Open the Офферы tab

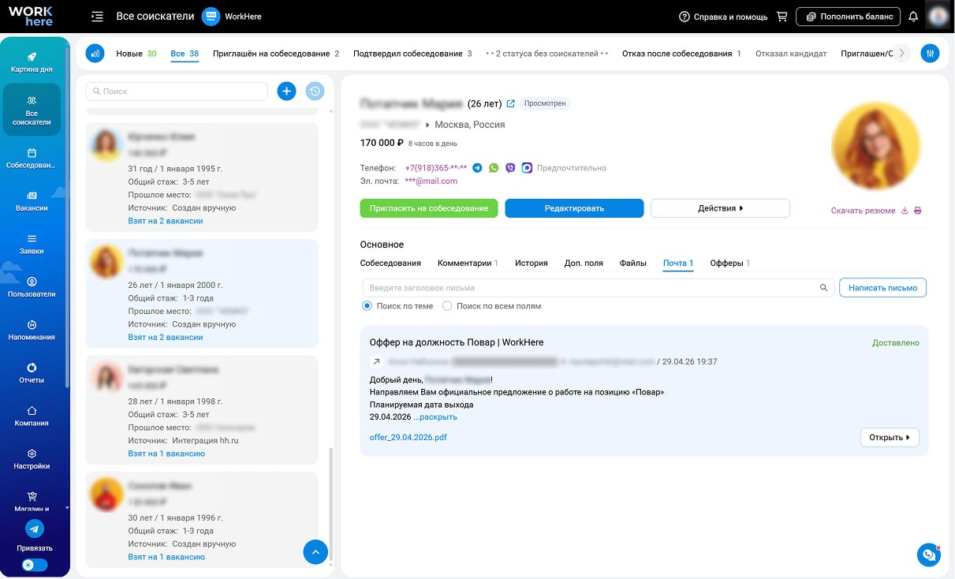point(730,263)
